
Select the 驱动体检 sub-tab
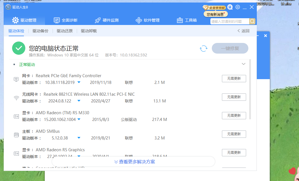[16, 31]
